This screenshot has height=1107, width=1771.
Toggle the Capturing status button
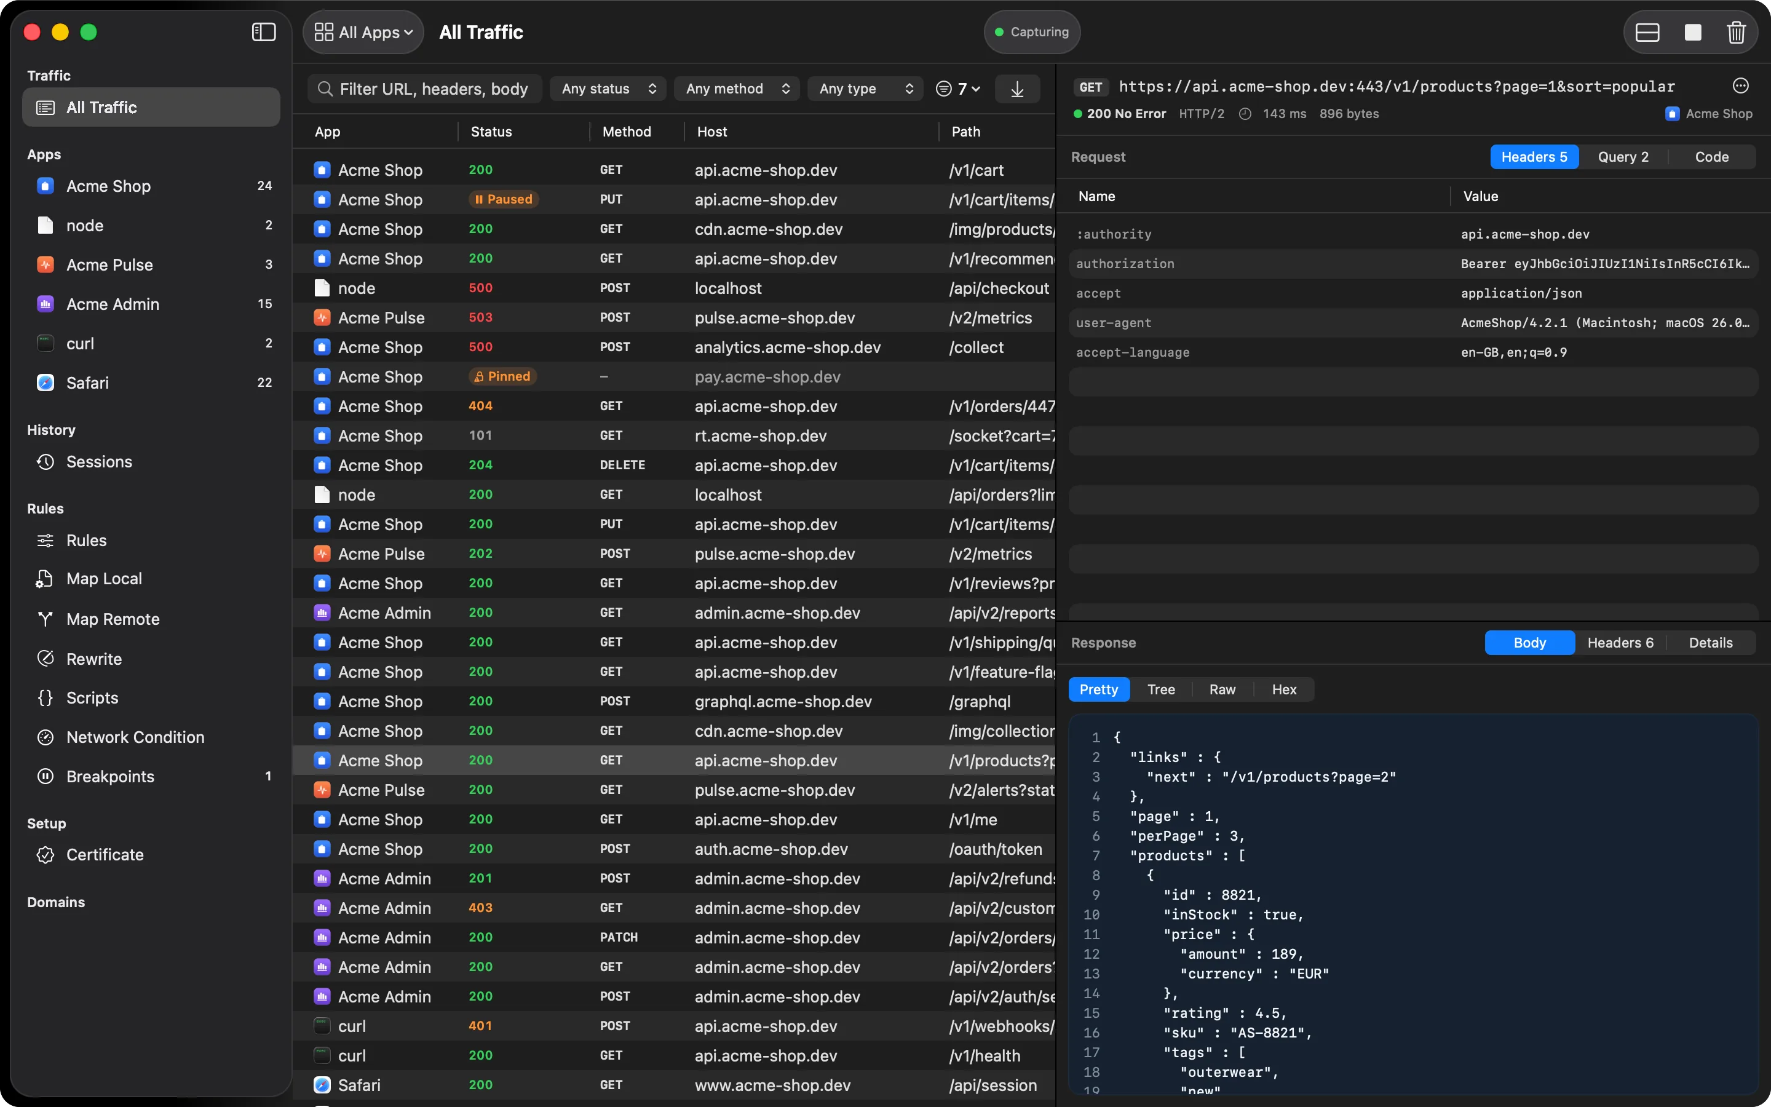[x=1032, y=32]
